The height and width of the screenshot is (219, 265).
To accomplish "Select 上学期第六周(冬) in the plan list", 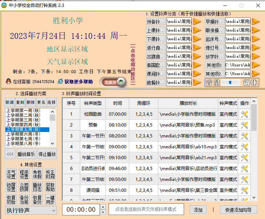I will point(23,134).
